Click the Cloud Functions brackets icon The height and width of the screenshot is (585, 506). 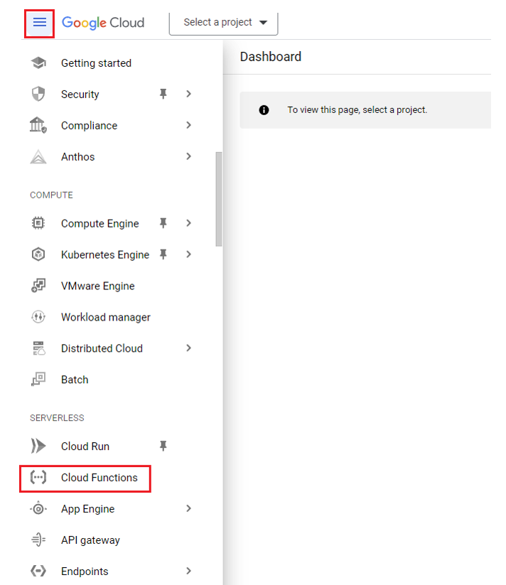coord(38,477)
